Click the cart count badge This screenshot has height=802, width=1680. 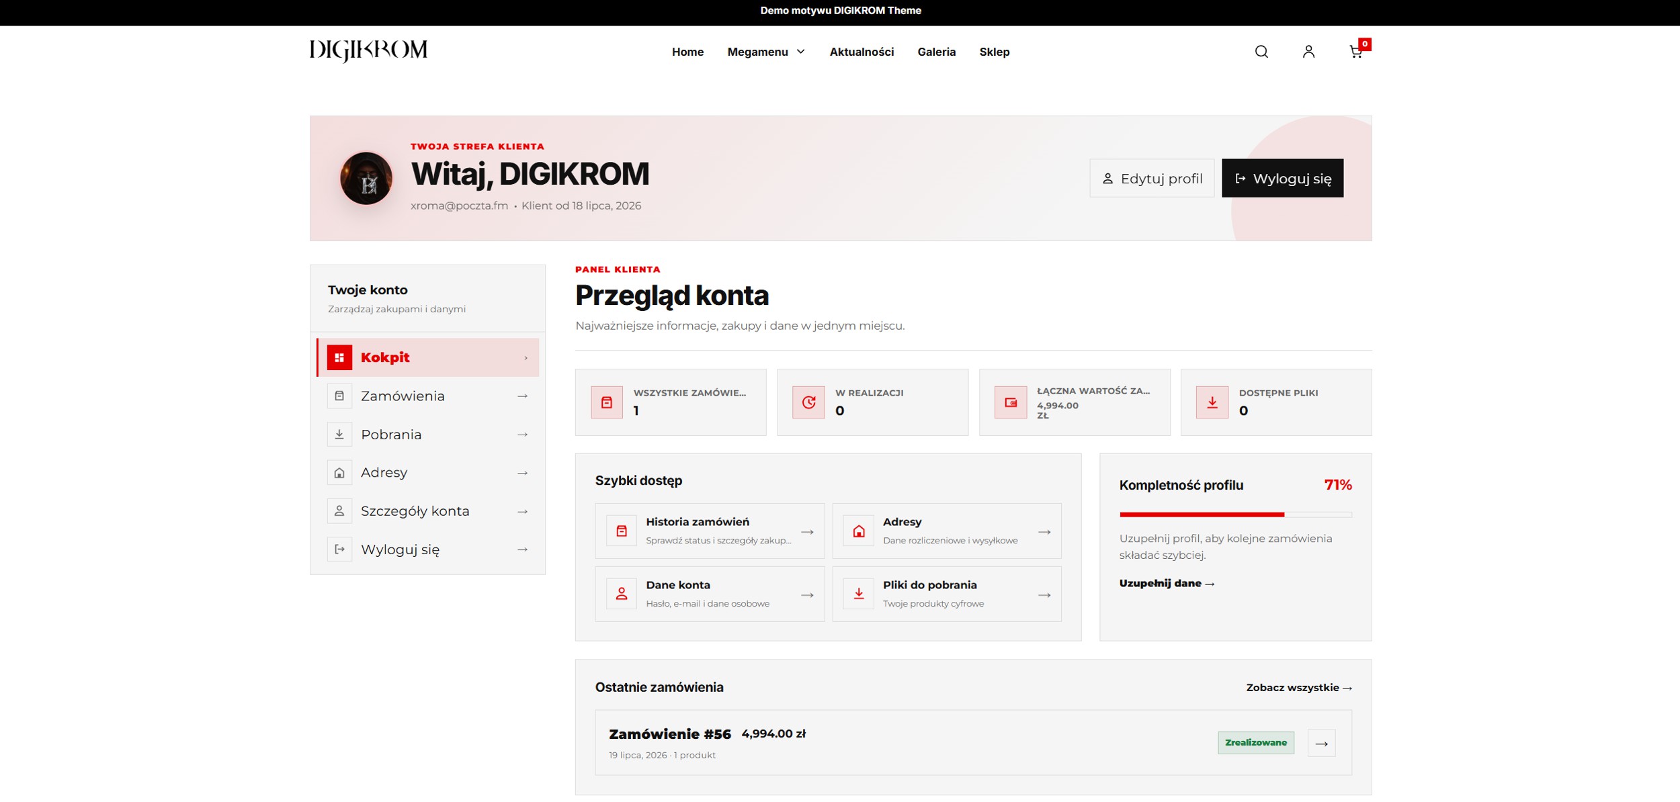click(x=1364, y=44)
